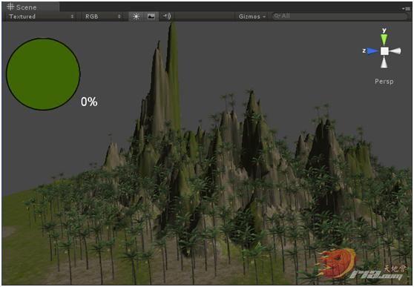Open the panel options menu at top-right
The width and height of the screenshot is (414, 287).
(407, 8)
